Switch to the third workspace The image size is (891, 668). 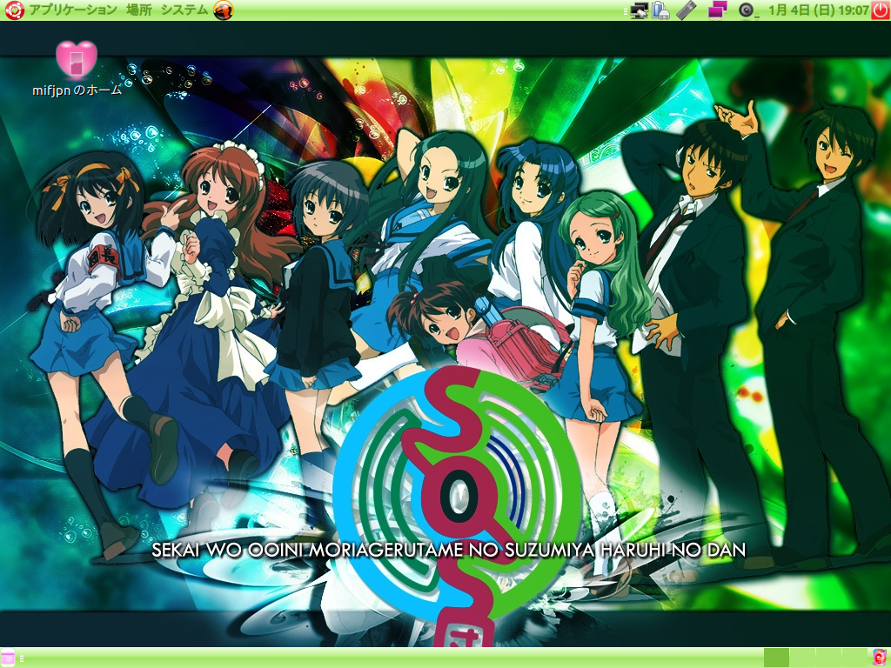828,658
